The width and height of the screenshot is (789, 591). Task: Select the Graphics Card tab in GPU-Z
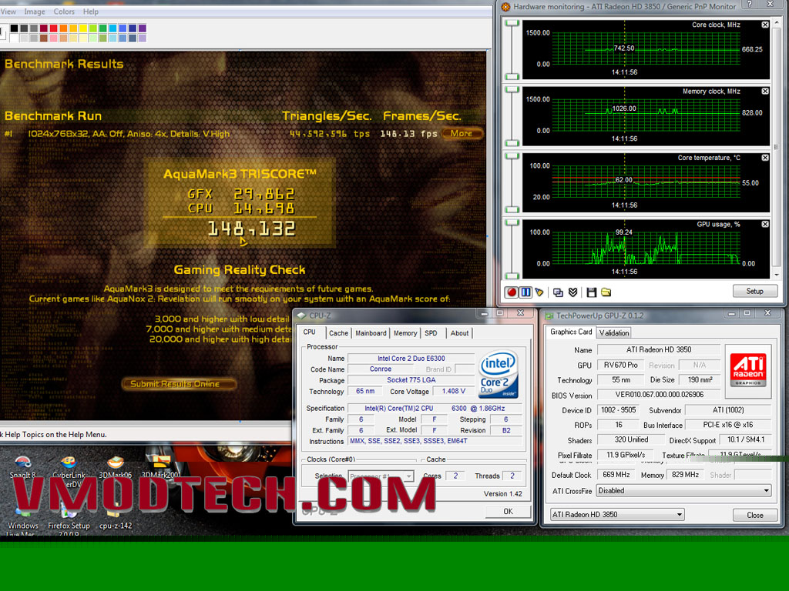[x=571, y=332]
